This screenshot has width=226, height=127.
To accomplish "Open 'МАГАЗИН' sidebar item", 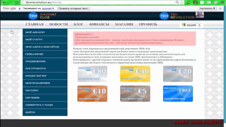I will coord(45,90).
